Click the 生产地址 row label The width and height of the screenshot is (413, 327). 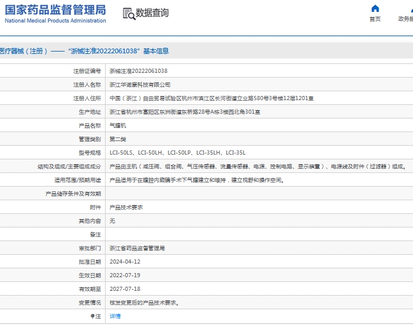tap(90, 112)
